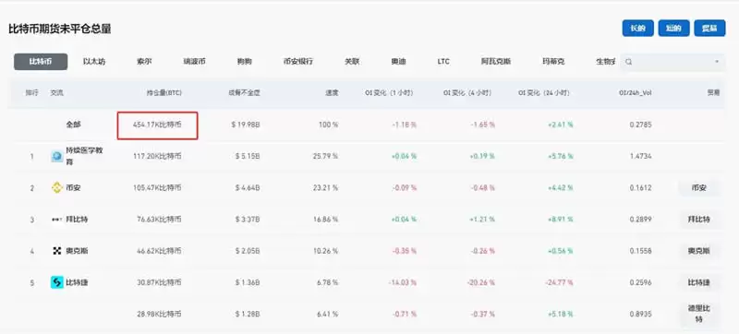Select the 狗狗 tab
Viewport: 739px width, 334px height.
click(244, 62)
